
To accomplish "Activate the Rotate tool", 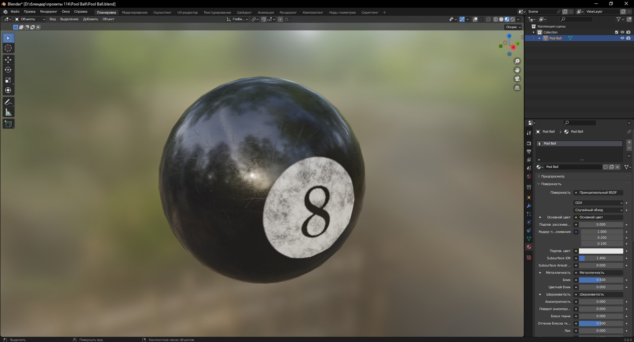I will coord(8,70).
